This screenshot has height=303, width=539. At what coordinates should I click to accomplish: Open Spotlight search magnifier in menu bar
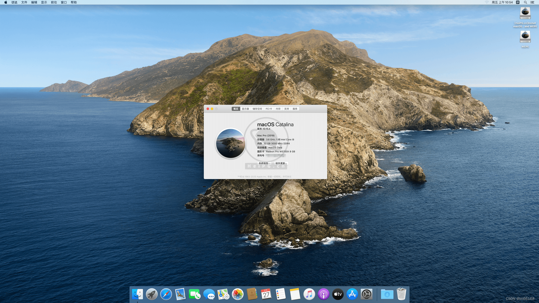525,2
